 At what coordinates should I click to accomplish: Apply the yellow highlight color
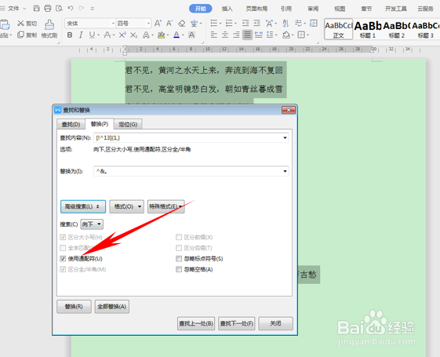click(x=161, y=35)
